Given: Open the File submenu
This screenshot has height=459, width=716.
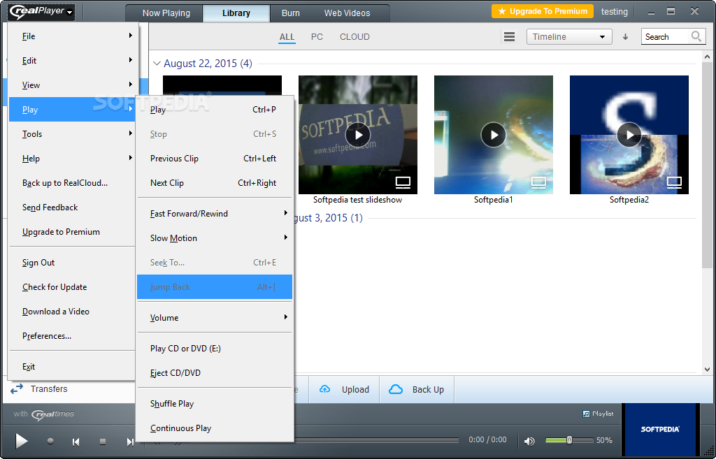Looking at the screenshot, I should [x=72, y=36].
